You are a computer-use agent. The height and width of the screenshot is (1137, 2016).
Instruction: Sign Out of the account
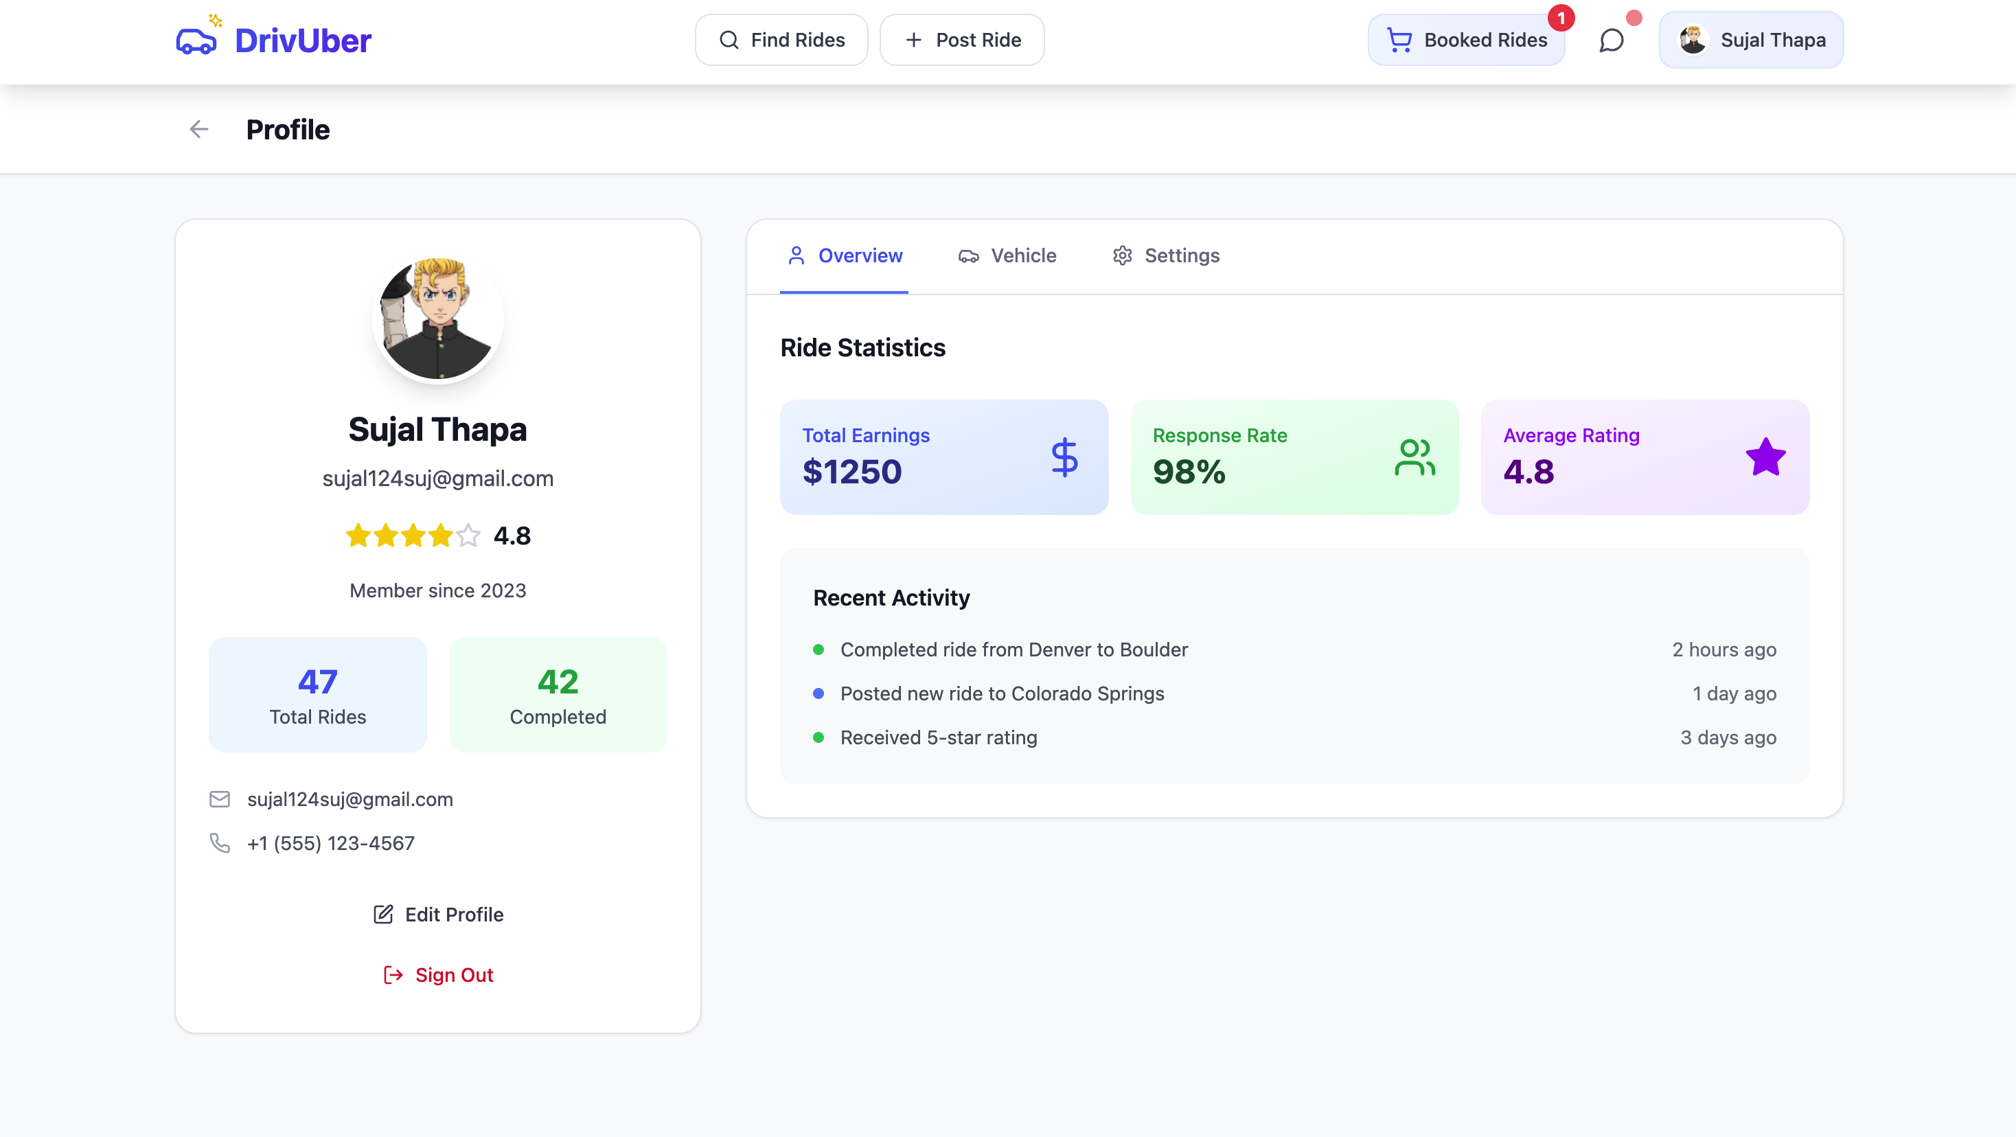[438, 974]
